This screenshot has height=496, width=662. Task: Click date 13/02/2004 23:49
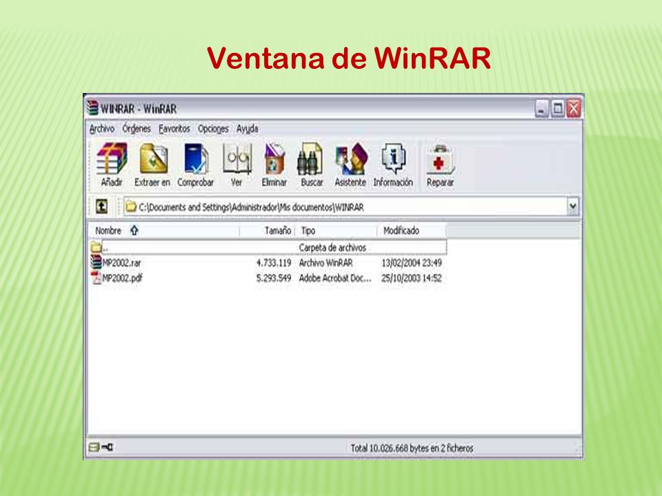pos(412,262)
